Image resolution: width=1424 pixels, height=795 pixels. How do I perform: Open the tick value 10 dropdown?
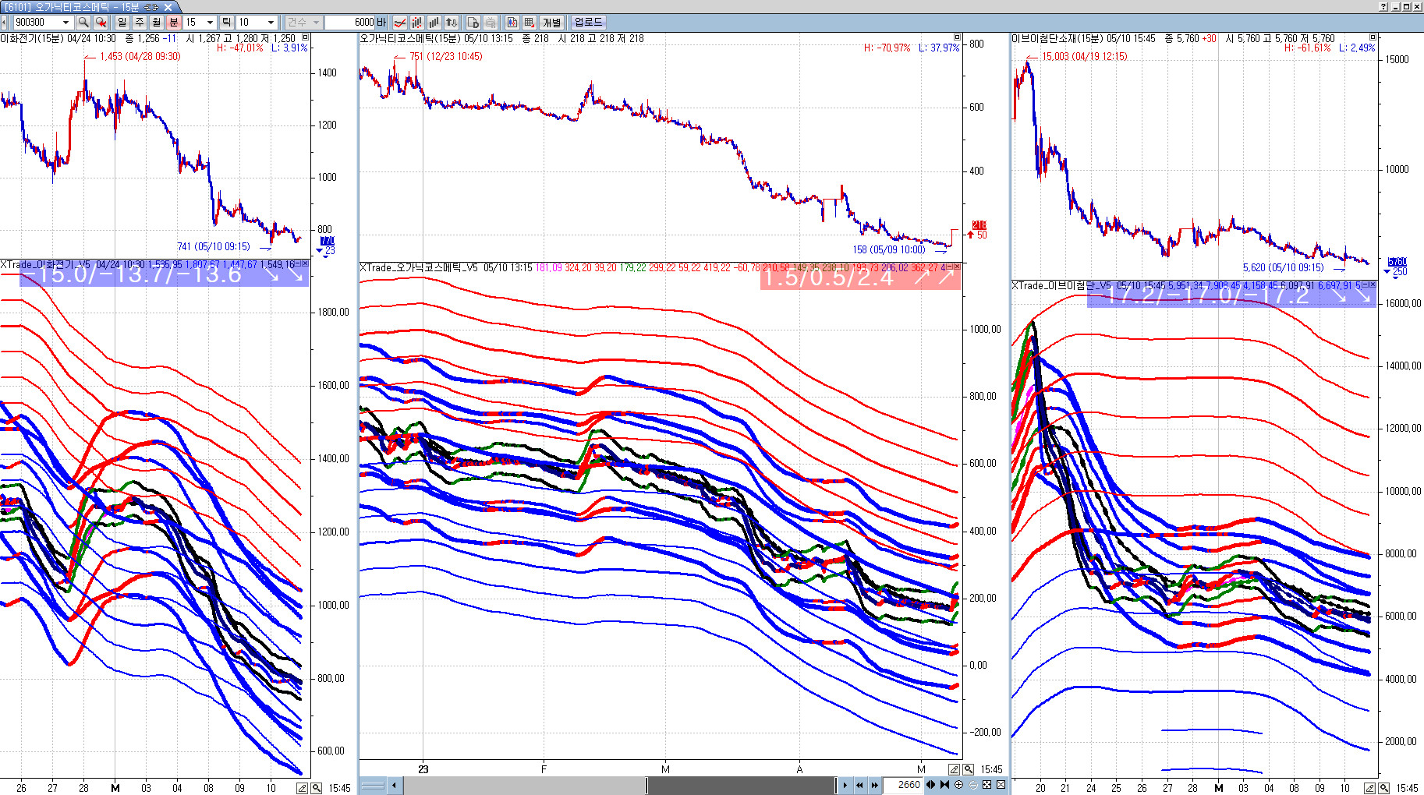tap(271, 23)
